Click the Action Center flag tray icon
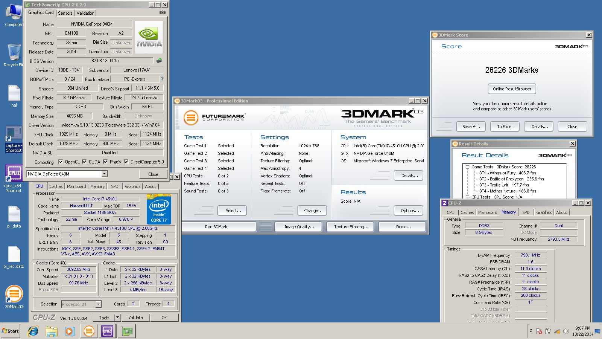 539,331
